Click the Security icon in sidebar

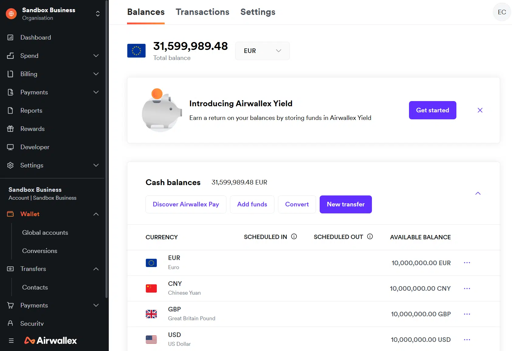point(10,323)
